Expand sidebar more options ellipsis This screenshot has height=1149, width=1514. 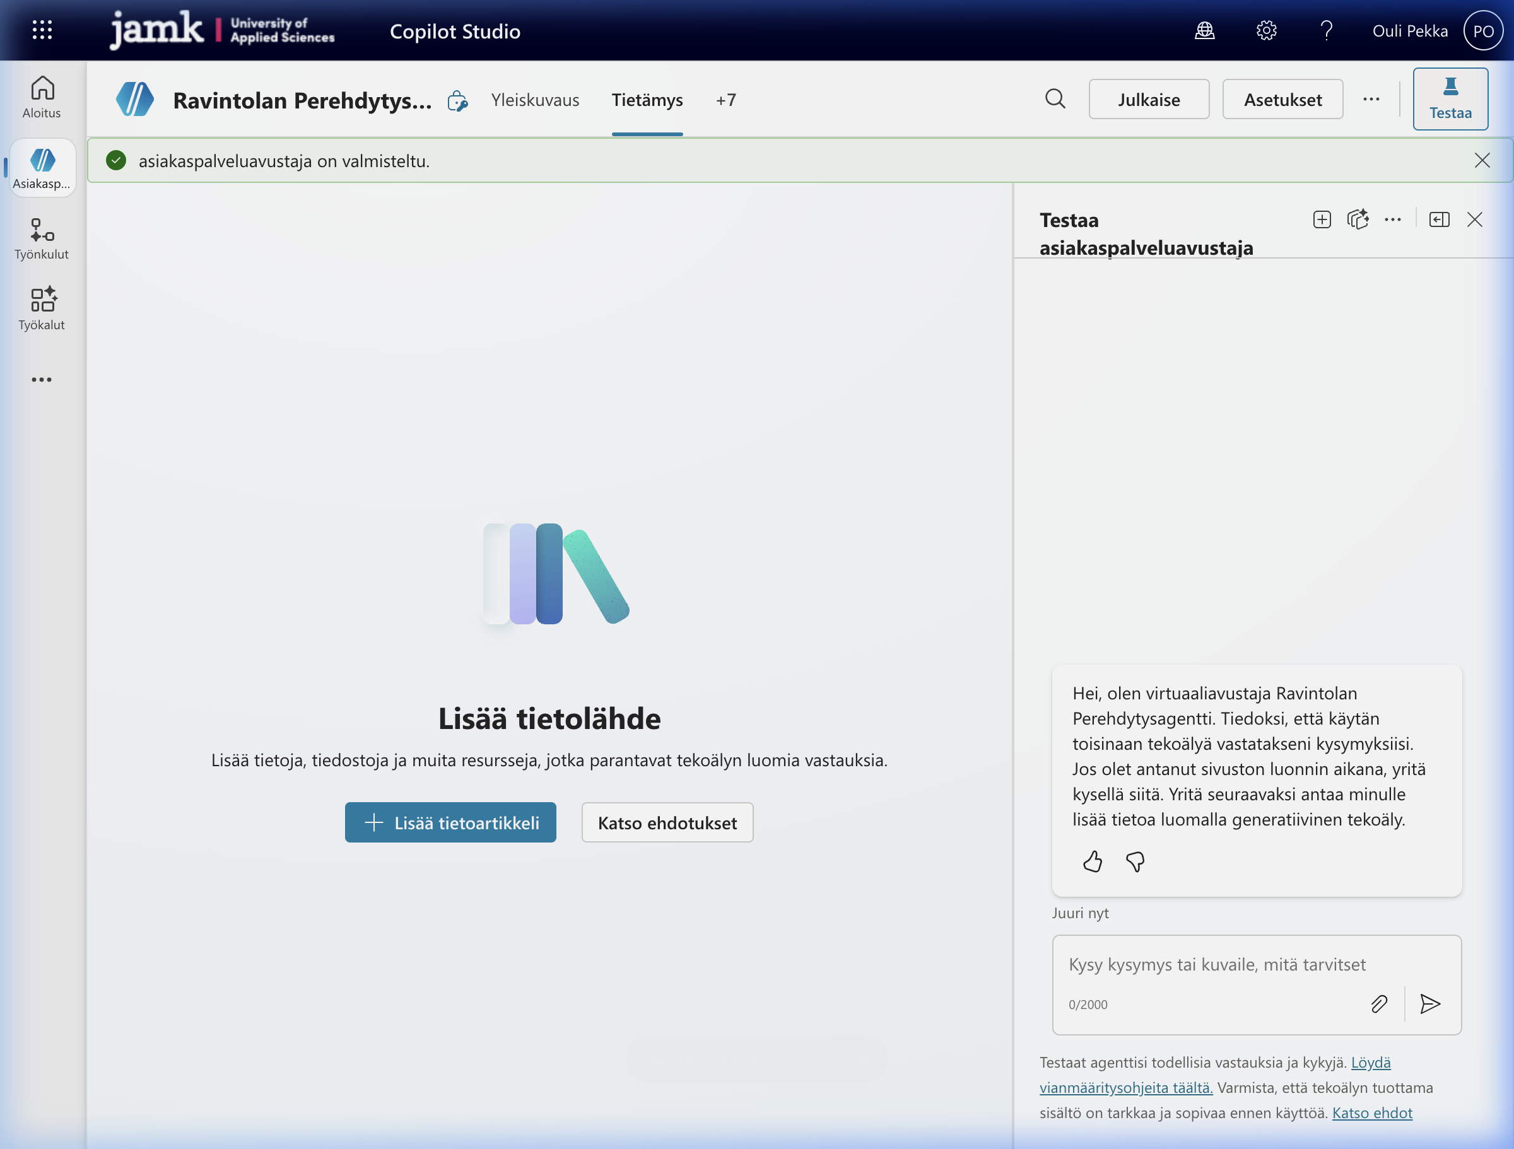[41, 380]
